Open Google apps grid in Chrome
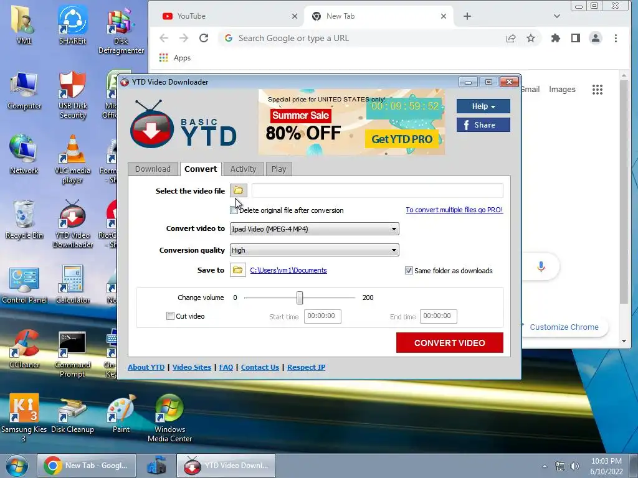 coord(598,90)
